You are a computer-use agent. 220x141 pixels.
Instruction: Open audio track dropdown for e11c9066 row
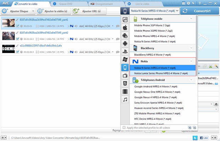point(113,52)
